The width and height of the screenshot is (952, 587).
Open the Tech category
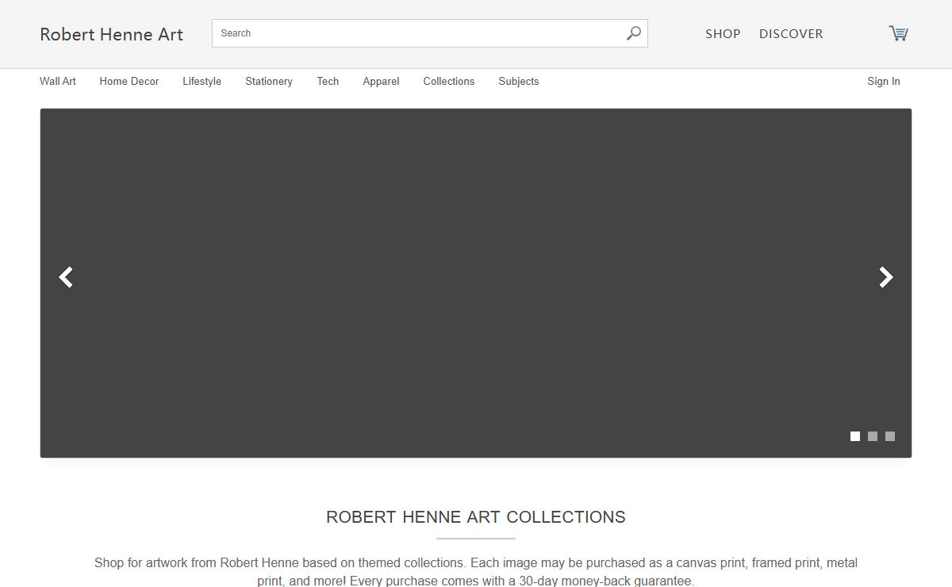click(x=328, y=81)
